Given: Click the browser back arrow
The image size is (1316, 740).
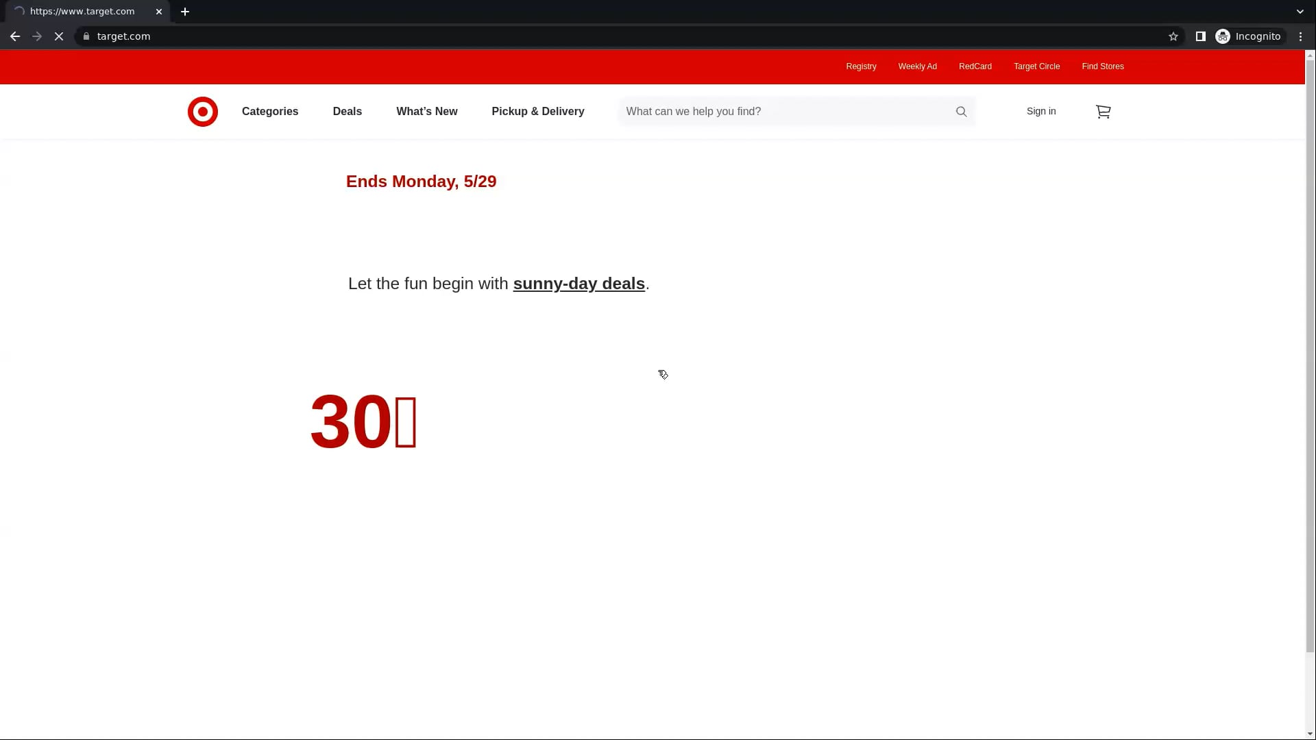Looking at the screenshot, I should point(14,36).
